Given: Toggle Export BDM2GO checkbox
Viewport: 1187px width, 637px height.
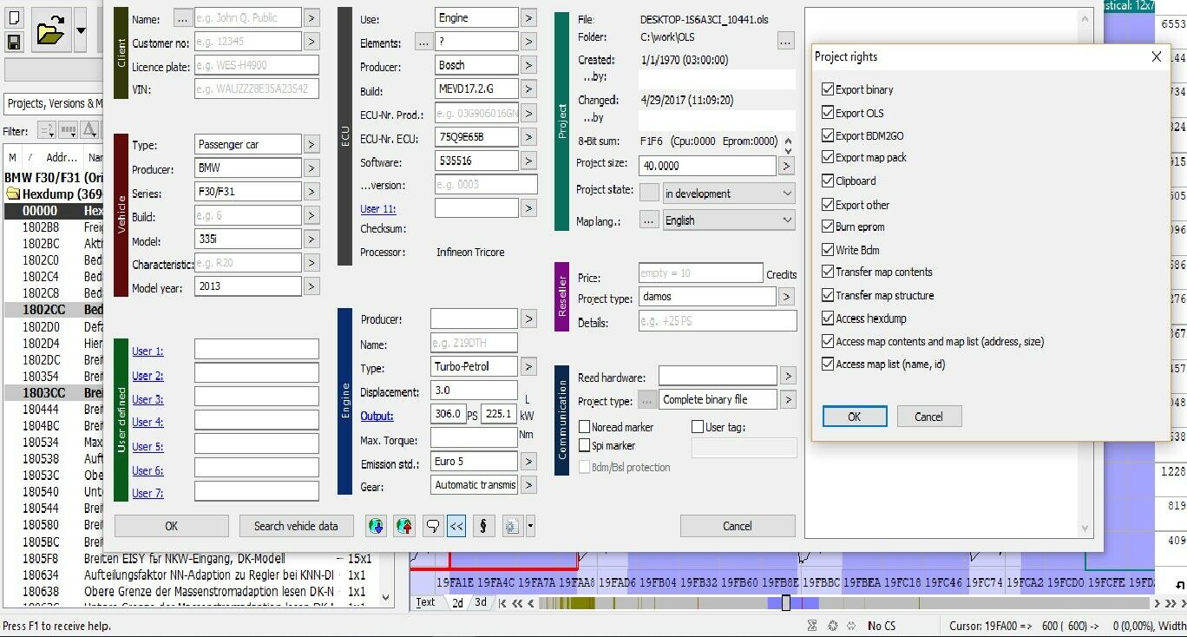Looking at the screenshot, I should pos(828,135).
